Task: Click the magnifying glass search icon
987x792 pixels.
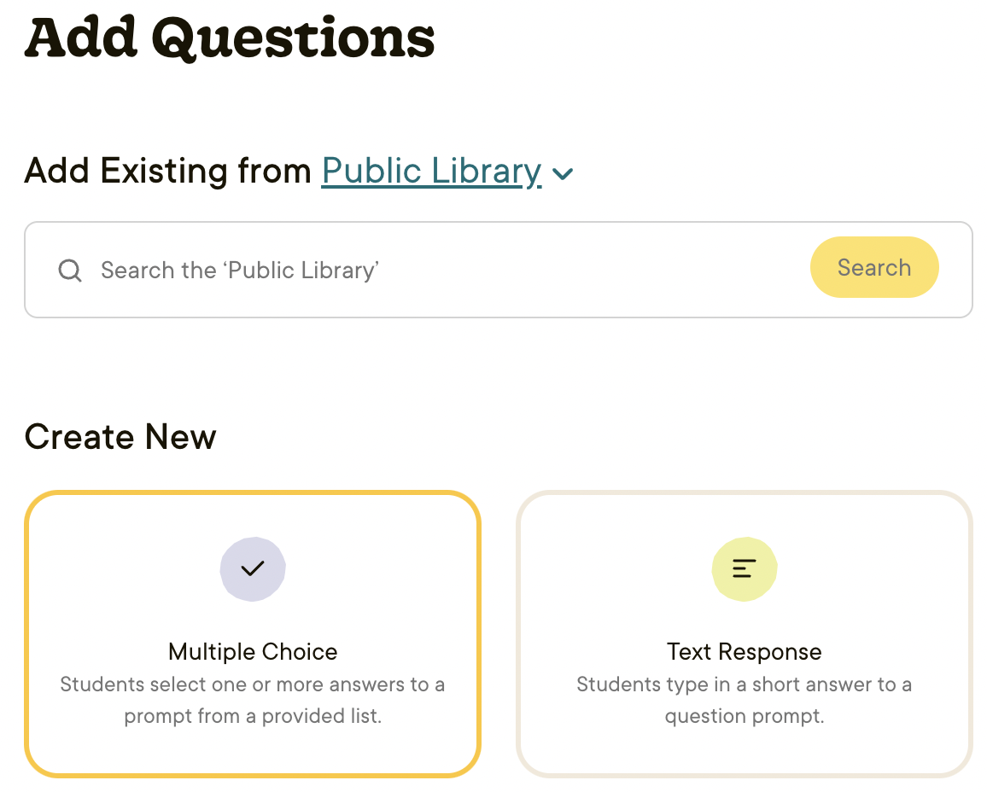Action: click(x=70, y=271)
